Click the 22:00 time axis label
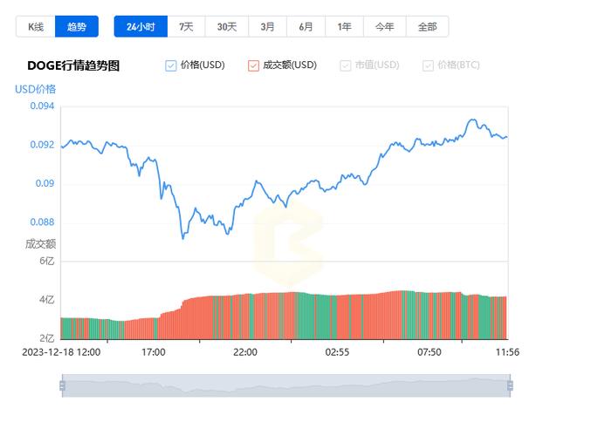Screen dimensions: 605x436 (x=245, y=352)
